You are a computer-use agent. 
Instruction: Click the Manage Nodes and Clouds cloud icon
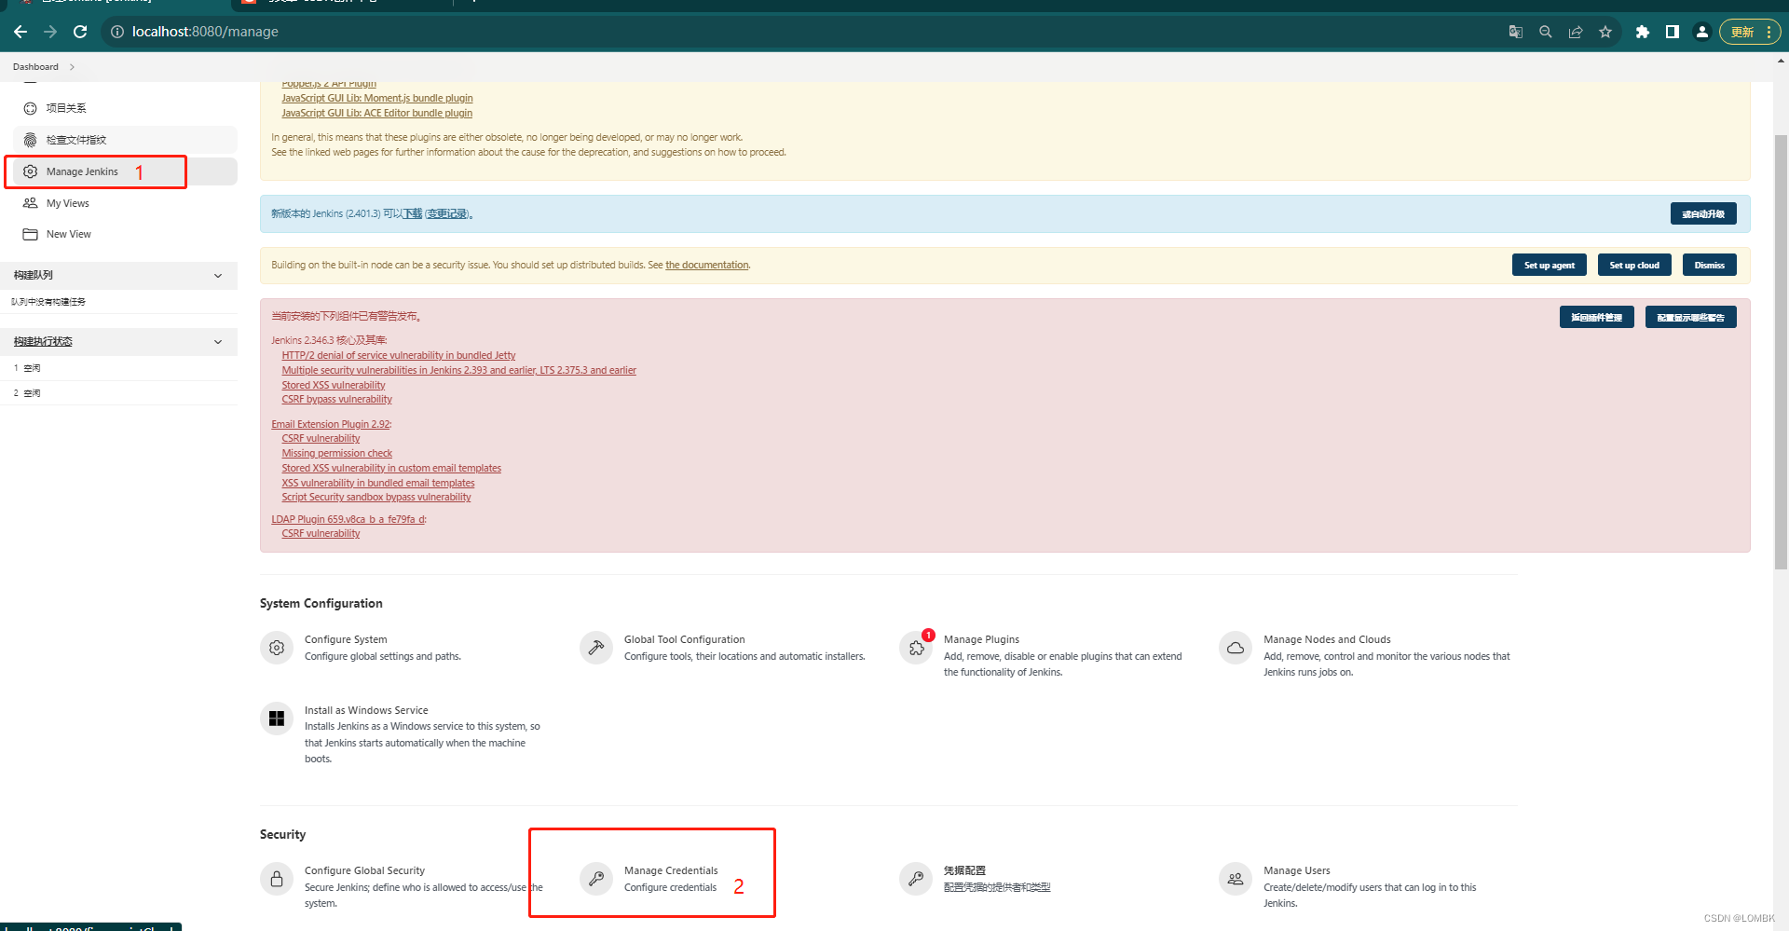(1235, 647)
